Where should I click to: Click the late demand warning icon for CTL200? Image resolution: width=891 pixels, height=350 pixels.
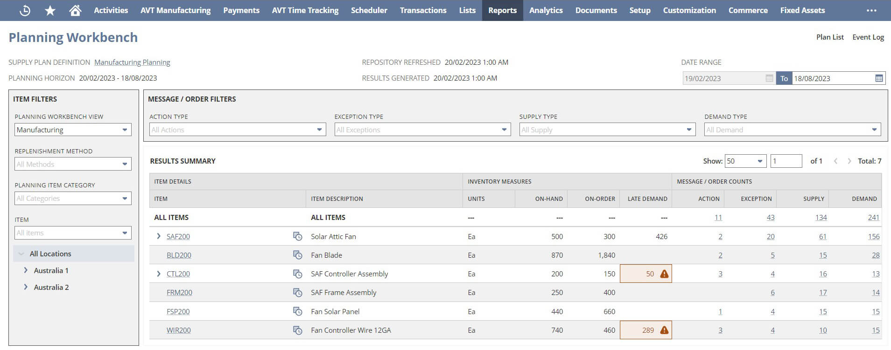664,274
